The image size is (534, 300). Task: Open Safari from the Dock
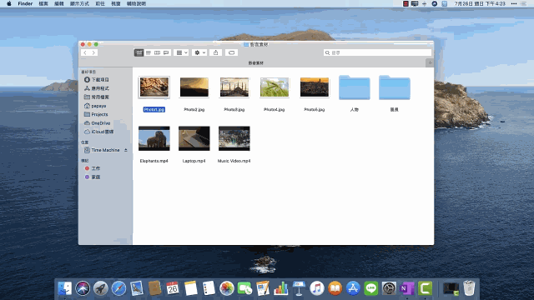pyautogui.click(x=118, y=288)
